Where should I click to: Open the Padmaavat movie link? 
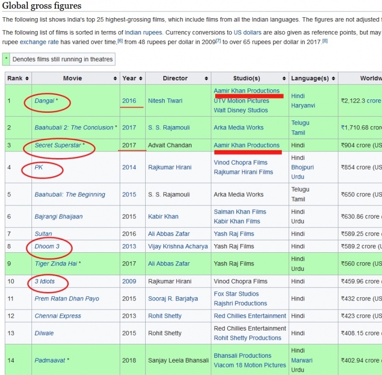pos(50,360)
